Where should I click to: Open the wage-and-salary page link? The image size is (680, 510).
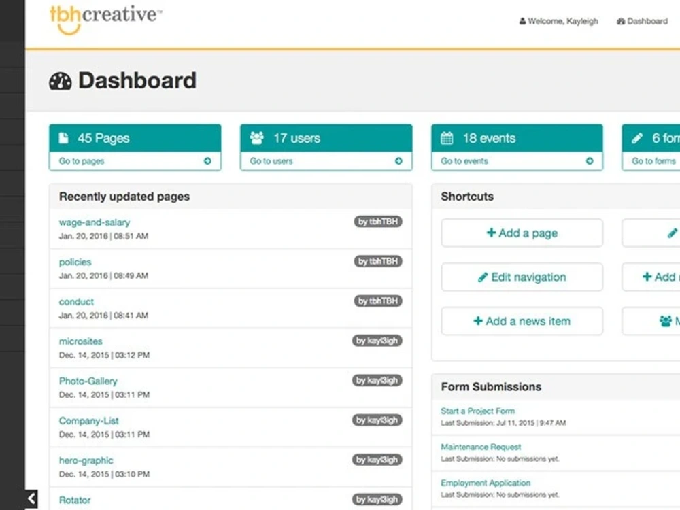(x=94, y=222)
